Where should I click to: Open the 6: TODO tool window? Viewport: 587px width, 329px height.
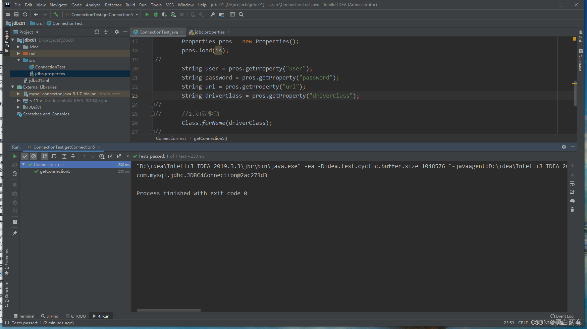point(76,316)
